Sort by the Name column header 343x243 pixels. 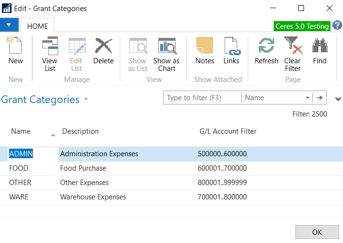coord(21,131)
